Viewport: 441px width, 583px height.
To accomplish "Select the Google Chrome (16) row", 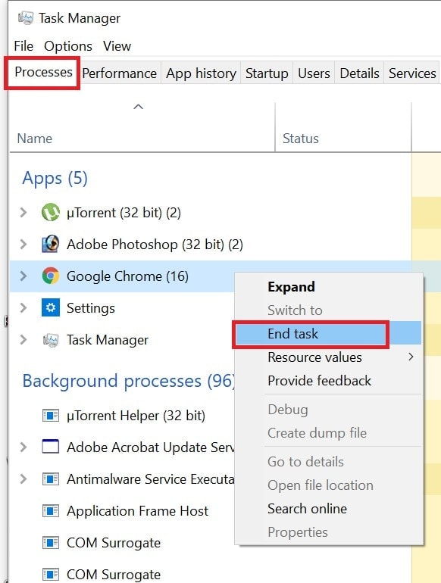I will pos(122,276).
